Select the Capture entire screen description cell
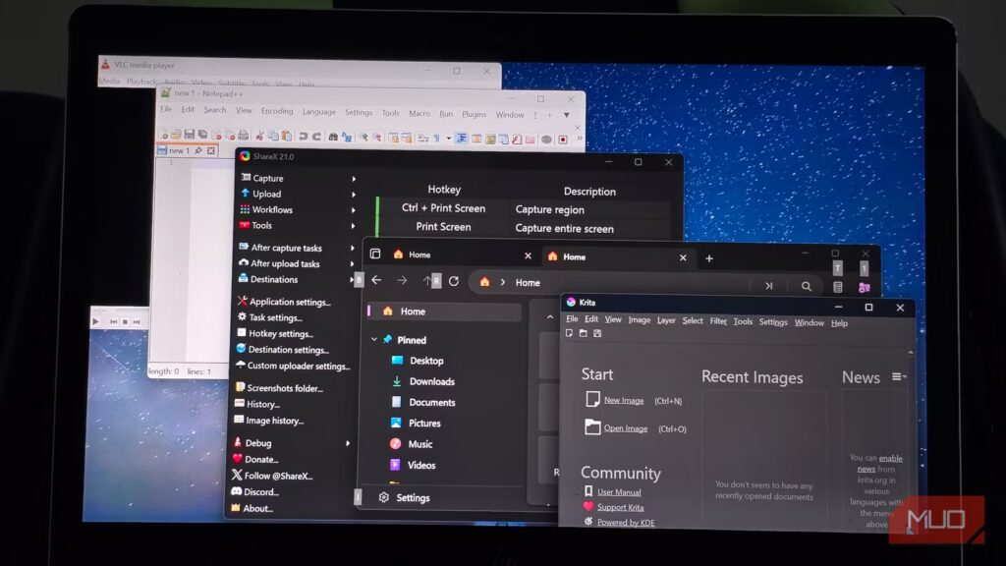The width and height of the screenshot is (1006, 566). pos(565,228)
